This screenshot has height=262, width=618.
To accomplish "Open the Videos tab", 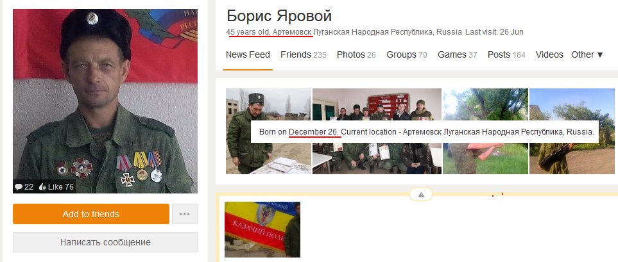I will [x=549, y=54].
